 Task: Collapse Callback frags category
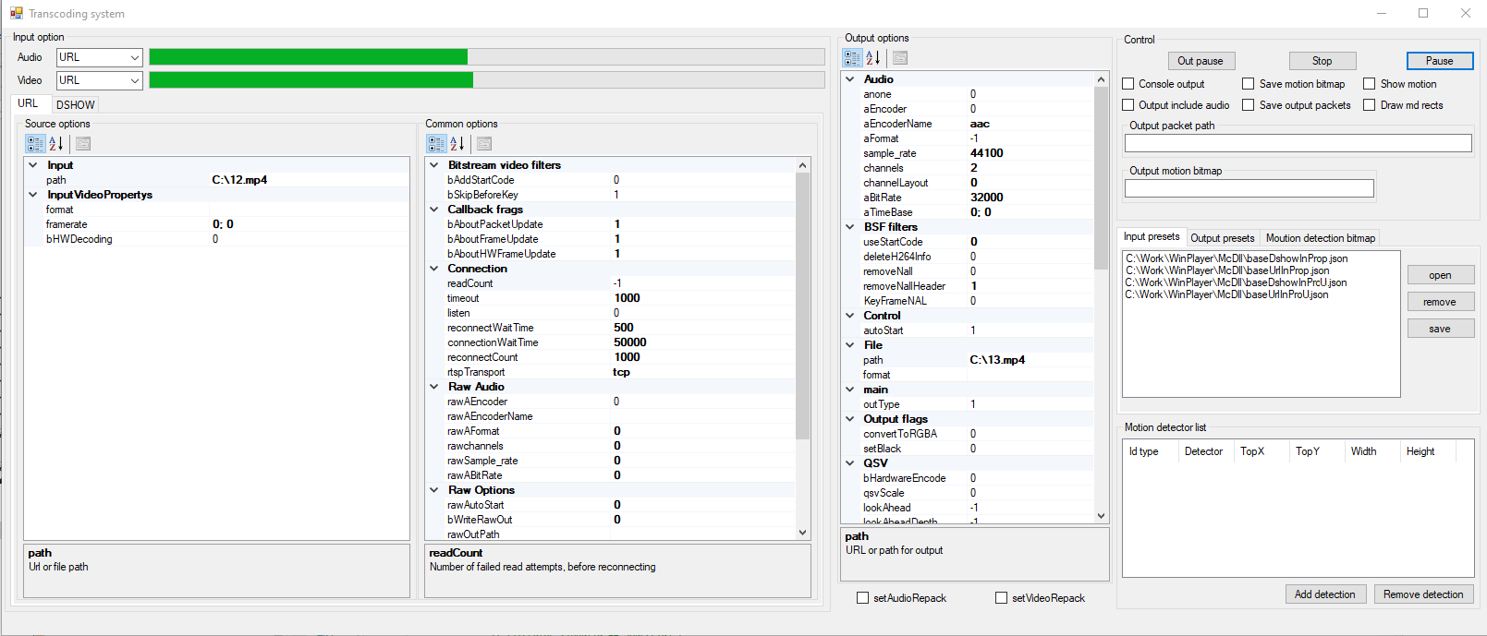[434, 210]
